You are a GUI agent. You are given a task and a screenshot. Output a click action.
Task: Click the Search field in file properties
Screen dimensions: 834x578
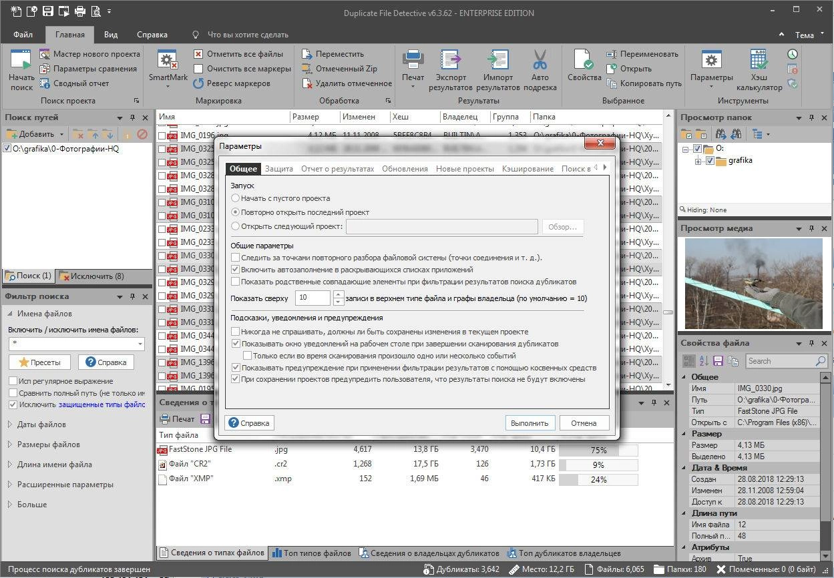click(787, 361)
